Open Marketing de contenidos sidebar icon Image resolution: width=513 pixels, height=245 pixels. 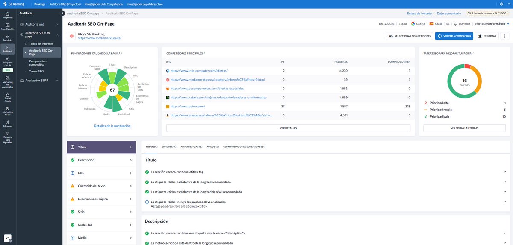pos(8,81)
